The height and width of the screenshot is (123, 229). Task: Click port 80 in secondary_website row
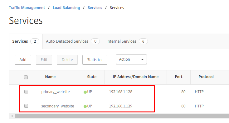183,106
